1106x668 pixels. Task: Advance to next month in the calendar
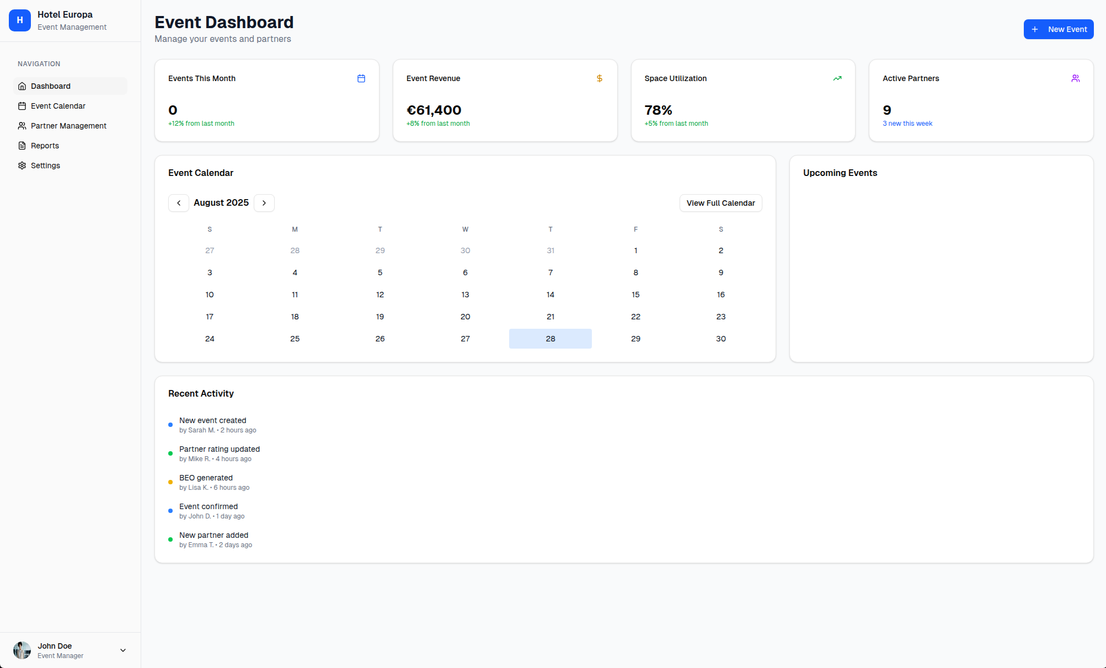[x=264, y=203]
